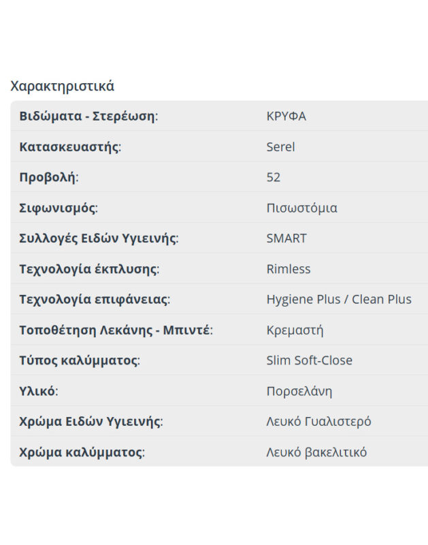The width and height of the screenshot is (428, 545).
Task: Select the Πισωστόμια value
Action: (301, 208)
